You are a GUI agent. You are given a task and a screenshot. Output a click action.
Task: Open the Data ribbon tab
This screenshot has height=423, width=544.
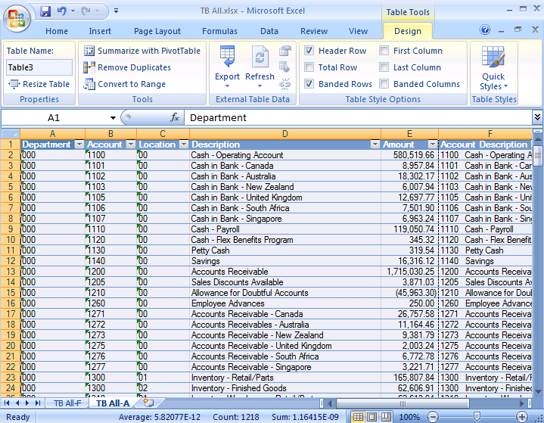point(269,31)
